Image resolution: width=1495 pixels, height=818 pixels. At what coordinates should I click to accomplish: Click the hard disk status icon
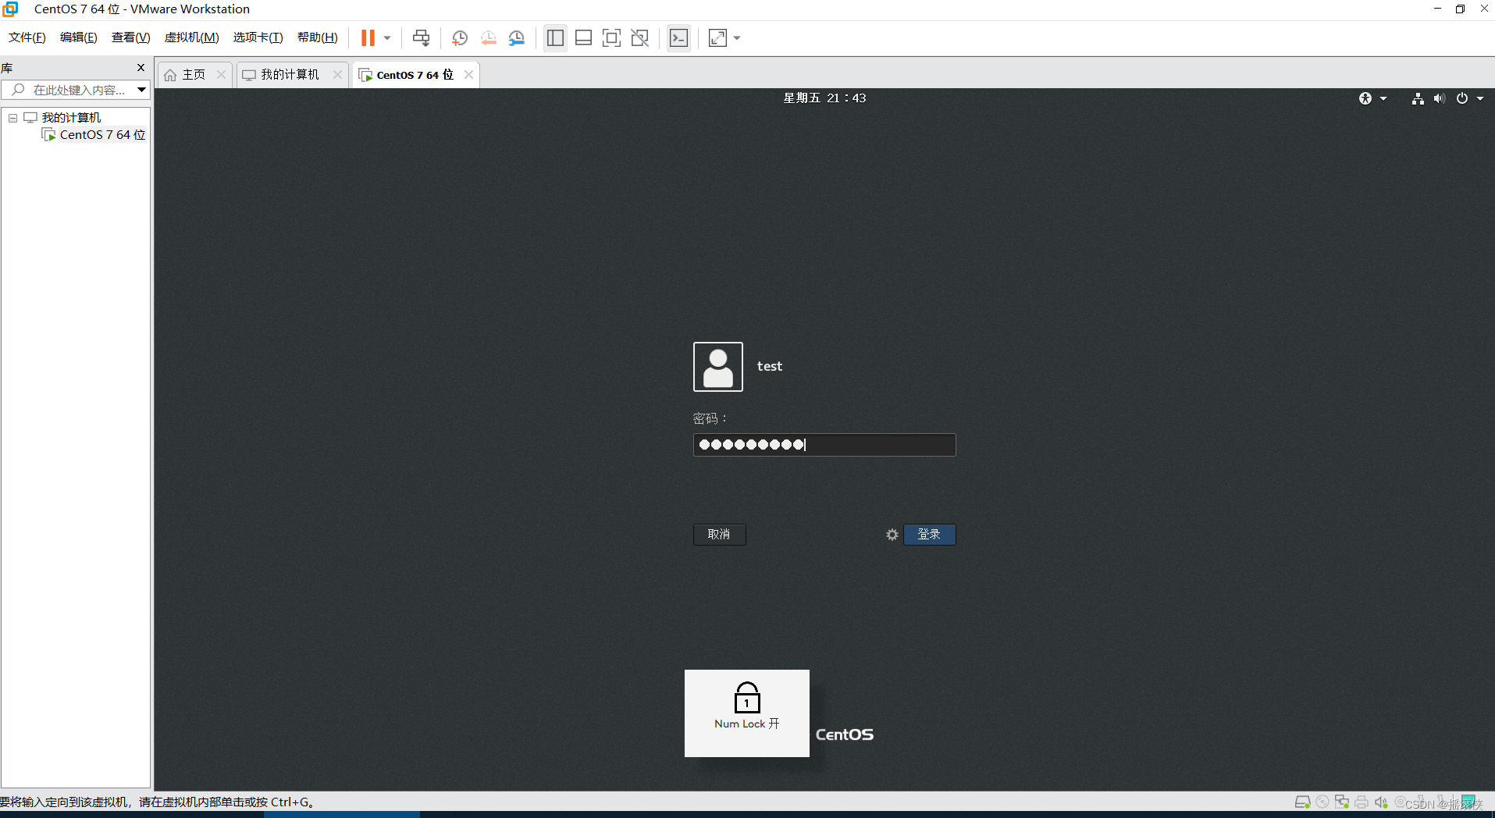pyautogui.click(x=1302, y=802)
